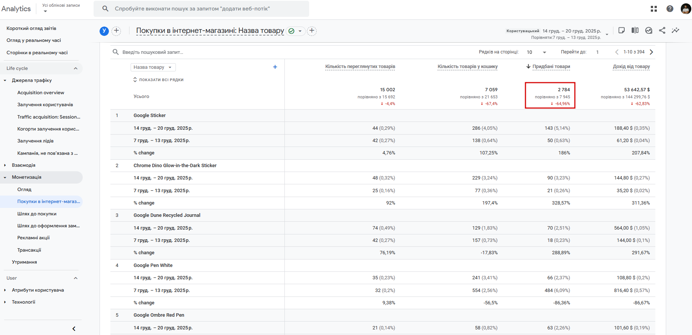Open the customize report icon
Screen dimensions: 692x335
(649, 30)
